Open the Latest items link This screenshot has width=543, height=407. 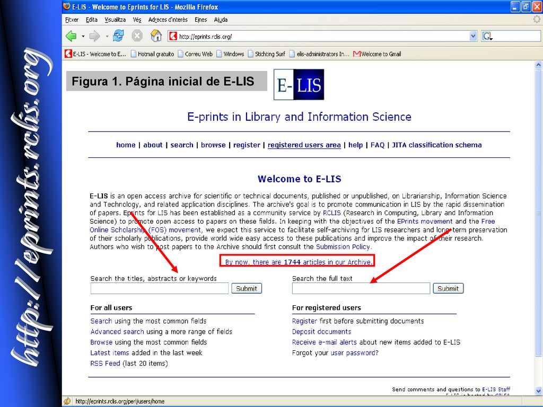[x=110, y=352]
